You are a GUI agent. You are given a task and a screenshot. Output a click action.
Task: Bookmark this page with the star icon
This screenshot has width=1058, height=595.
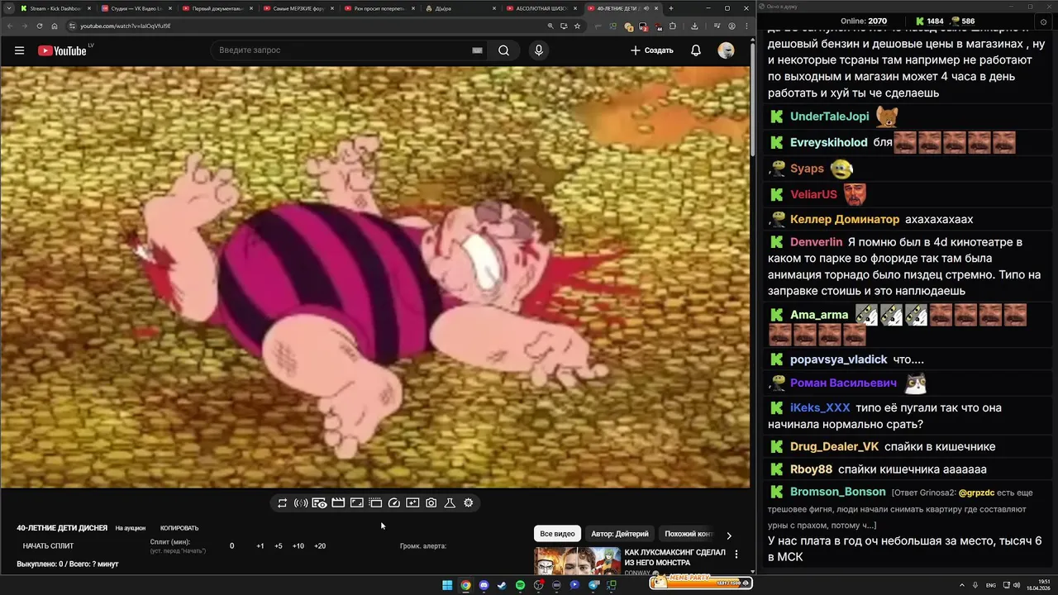coord(577,26)
